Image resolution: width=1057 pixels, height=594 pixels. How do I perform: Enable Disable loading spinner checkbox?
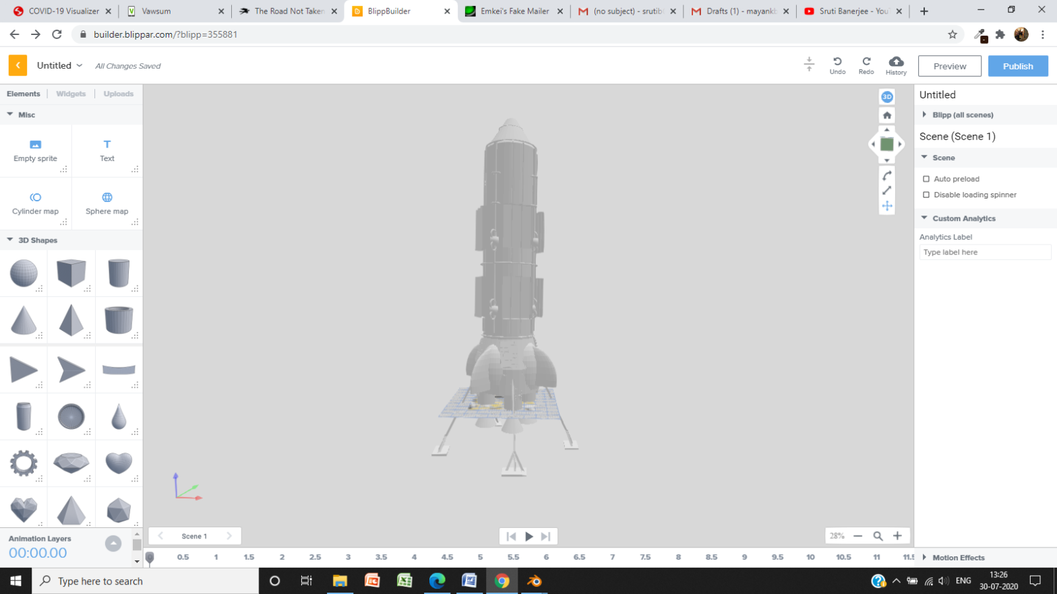tap(926, 195)
